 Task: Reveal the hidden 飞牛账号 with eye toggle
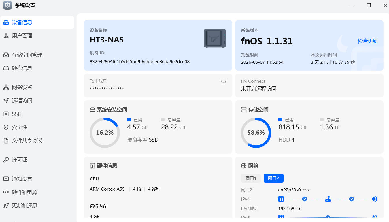(223, 82)
